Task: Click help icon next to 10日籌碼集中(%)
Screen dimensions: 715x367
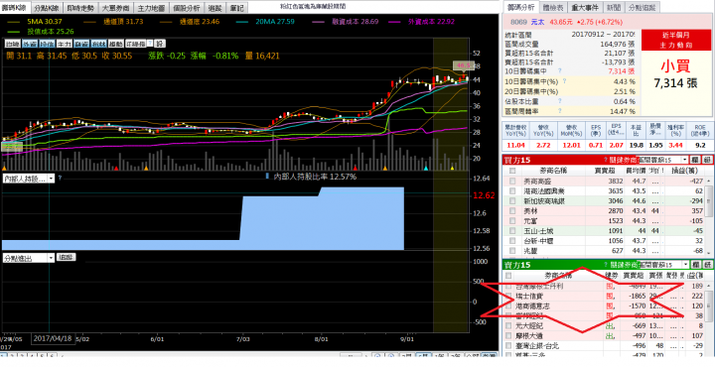Action: pyautogui.click(x=564, y=81)
